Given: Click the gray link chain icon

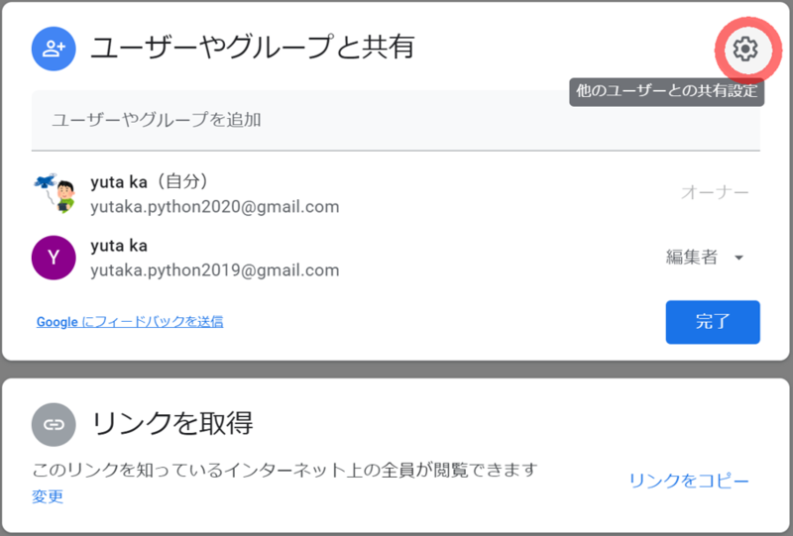Looking at the screenshot, I should [54, 424].
